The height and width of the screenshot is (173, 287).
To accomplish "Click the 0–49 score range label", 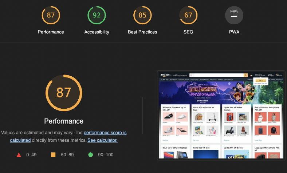I will 32,155.
